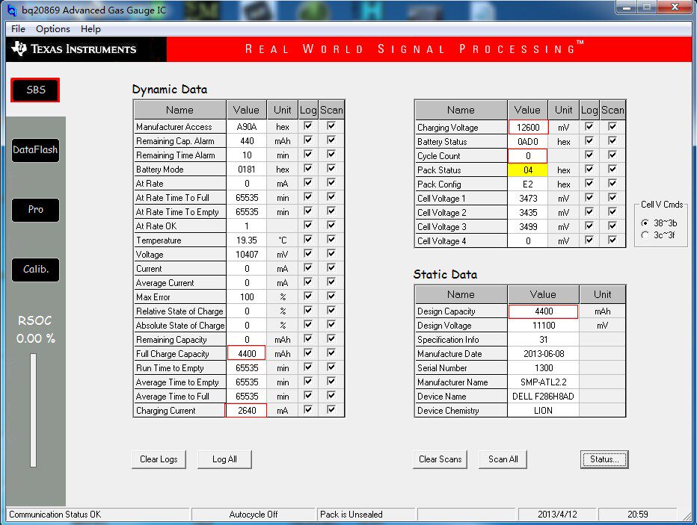Image resolution: width=697 pixels, height=525 pixels.
Task: Click Device Name value DELL F286H8AD
Action: [x=543, y=397]
